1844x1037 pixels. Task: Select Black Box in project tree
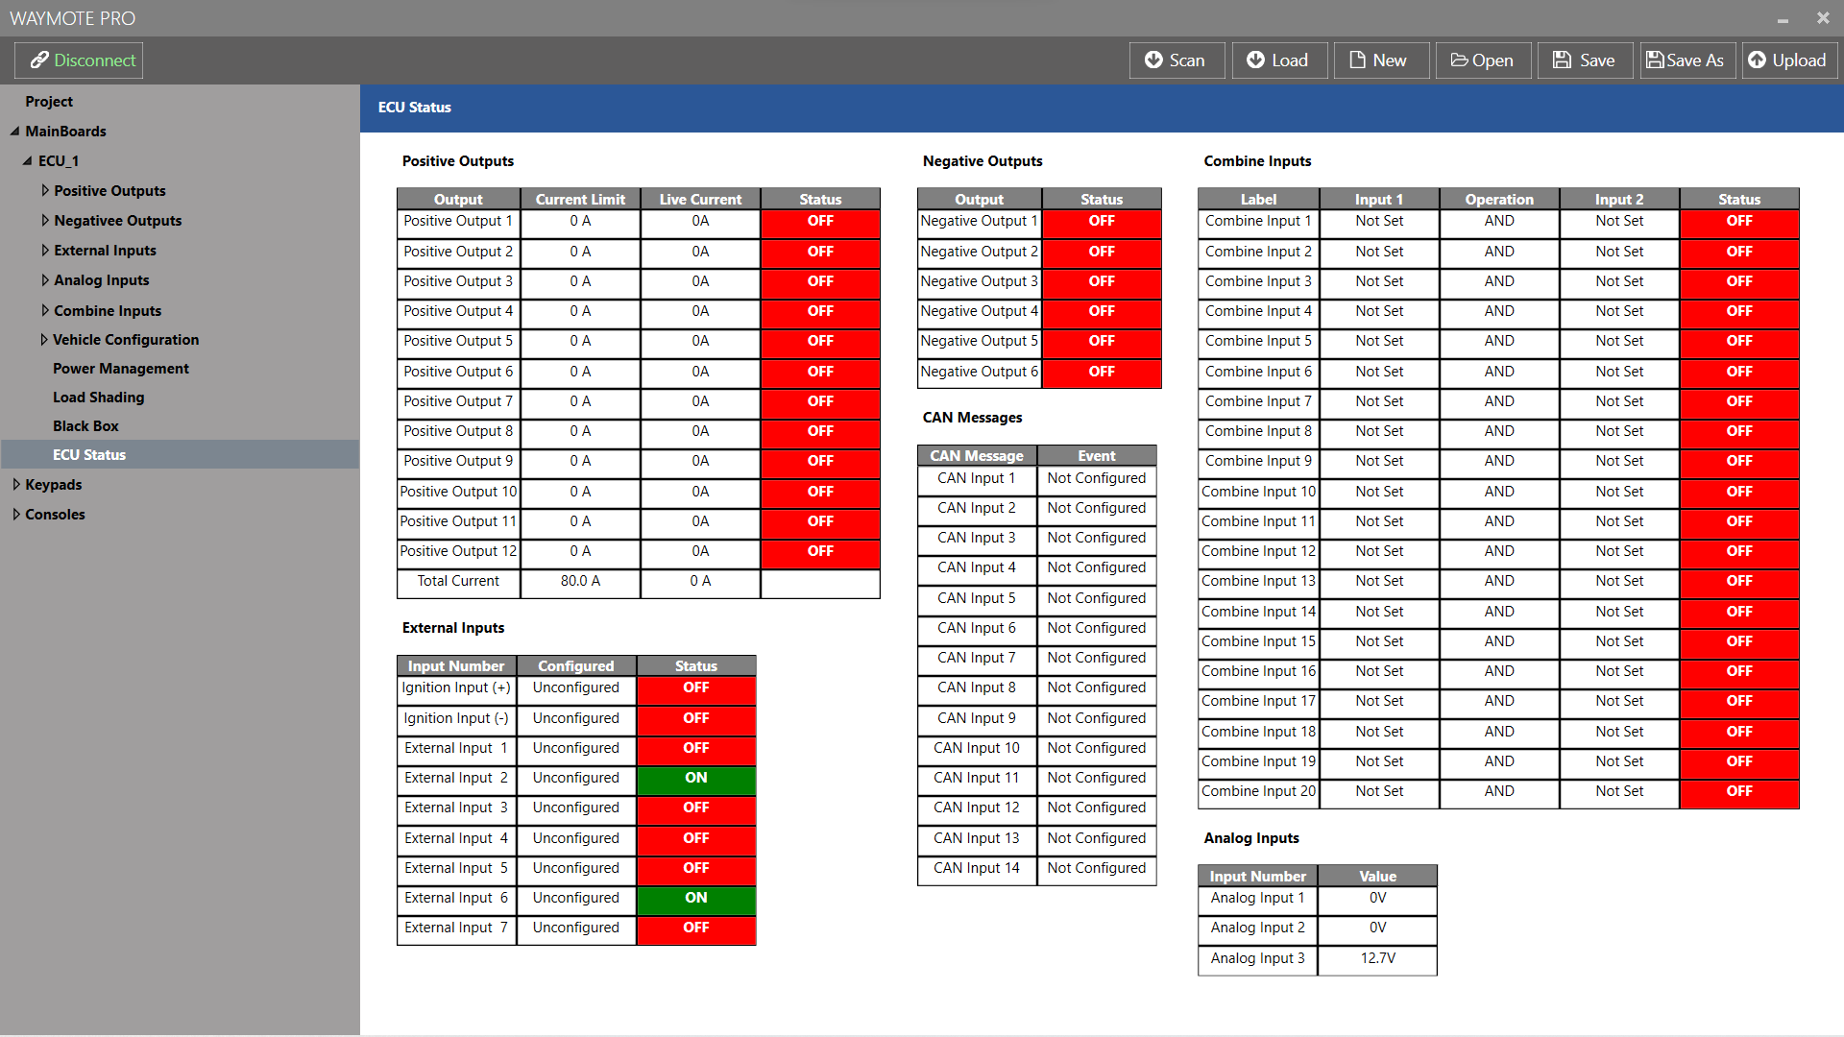[85, 426]
